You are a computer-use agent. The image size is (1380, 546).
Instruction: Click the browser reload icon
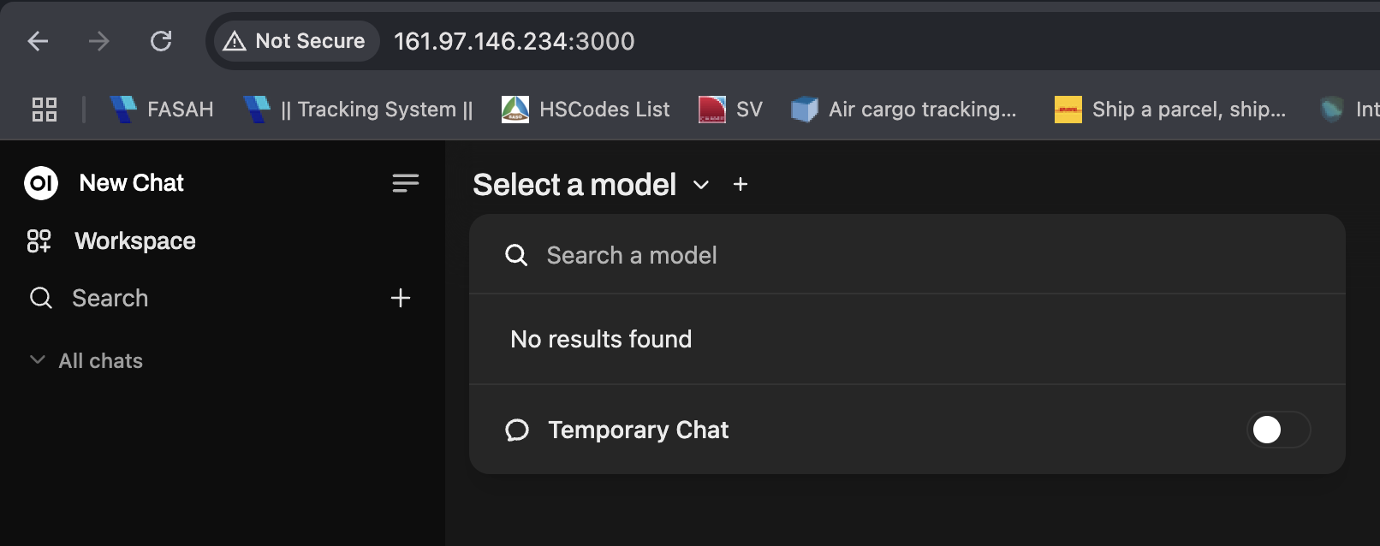coord(161,41)
